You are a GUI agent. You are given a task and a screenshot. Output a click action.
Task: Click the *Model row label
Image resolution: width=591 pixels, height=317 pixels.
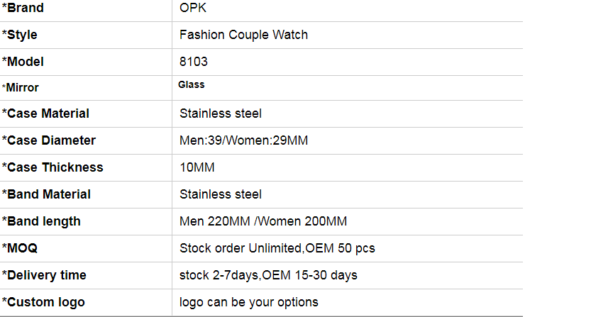(x=23, y=62)
